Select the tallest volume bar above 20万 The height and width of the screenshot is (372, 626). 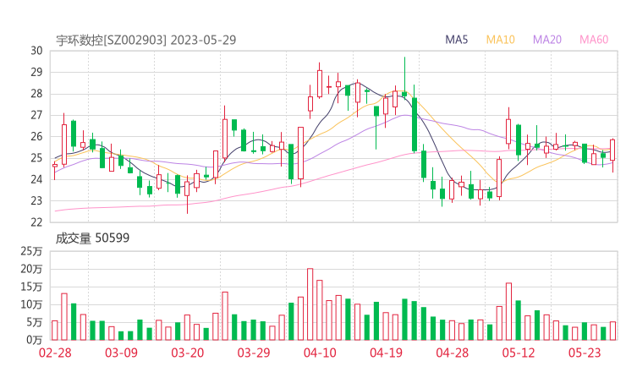click(310, 304)
